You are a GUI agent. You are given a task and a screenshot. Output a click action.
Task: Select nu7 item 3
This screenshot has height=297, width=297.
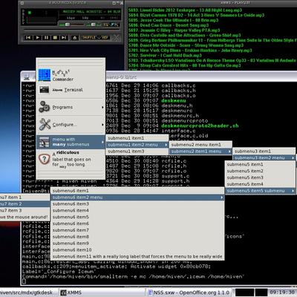(25, 211)
